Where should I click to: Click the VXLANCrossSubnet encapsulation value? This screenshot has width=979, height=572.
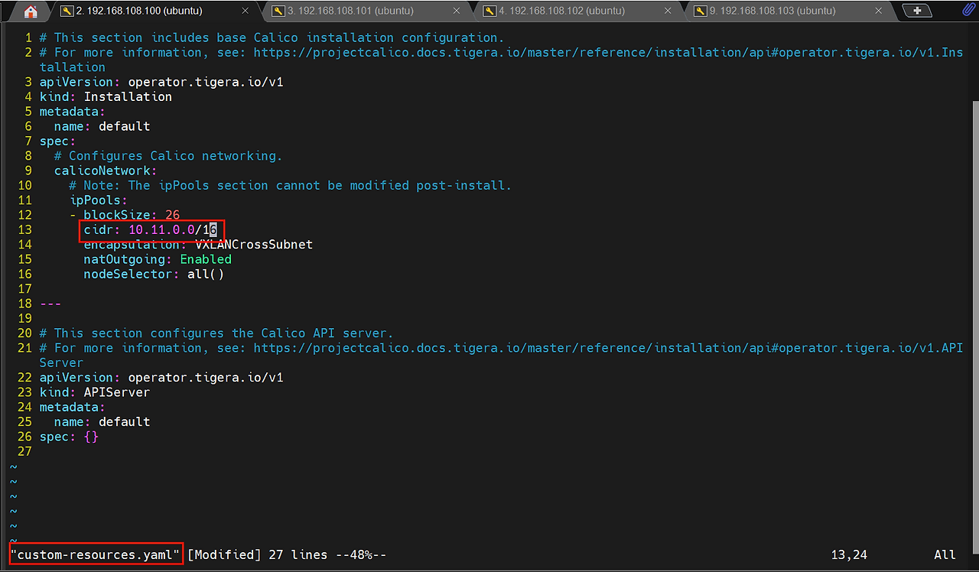coord(254,245)
